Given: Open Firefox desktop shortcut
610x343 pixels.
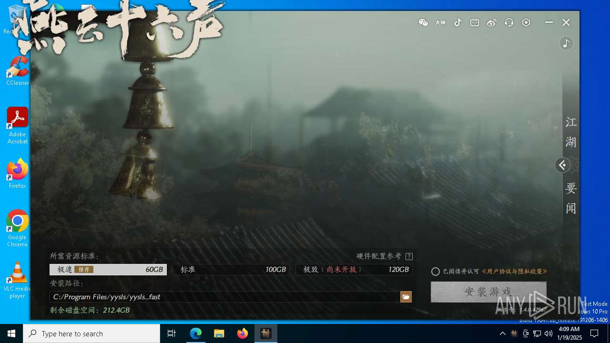Looking at the screenshot, I should pos(17,174).
